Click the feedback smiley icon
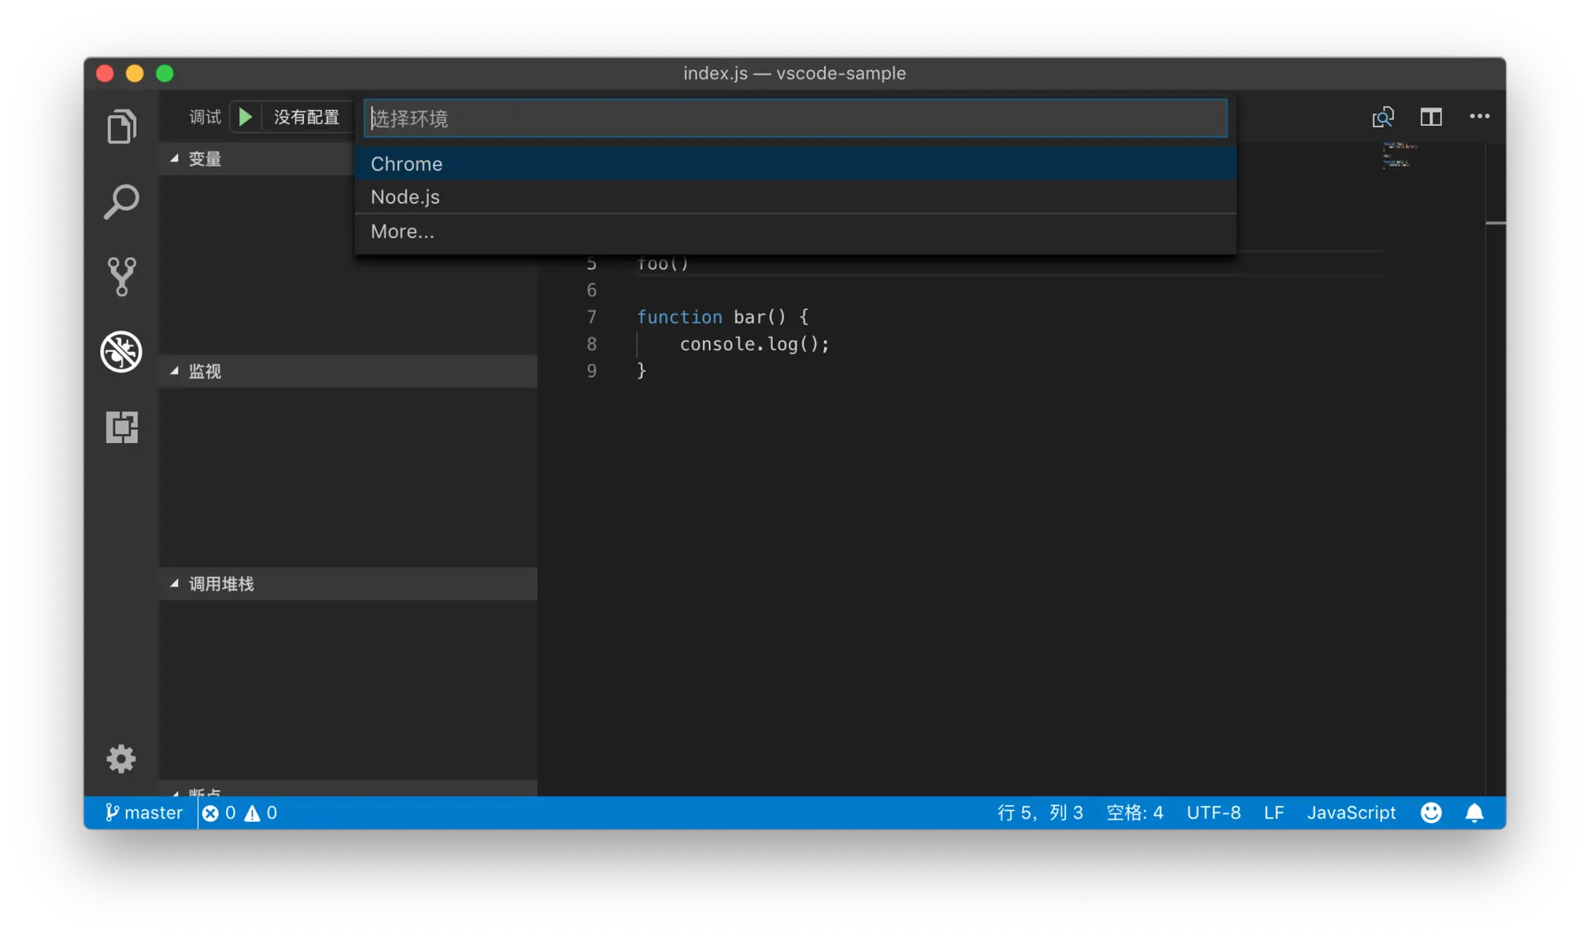The width and height of the screenshot is (1590, 940). coord(1430,812)
